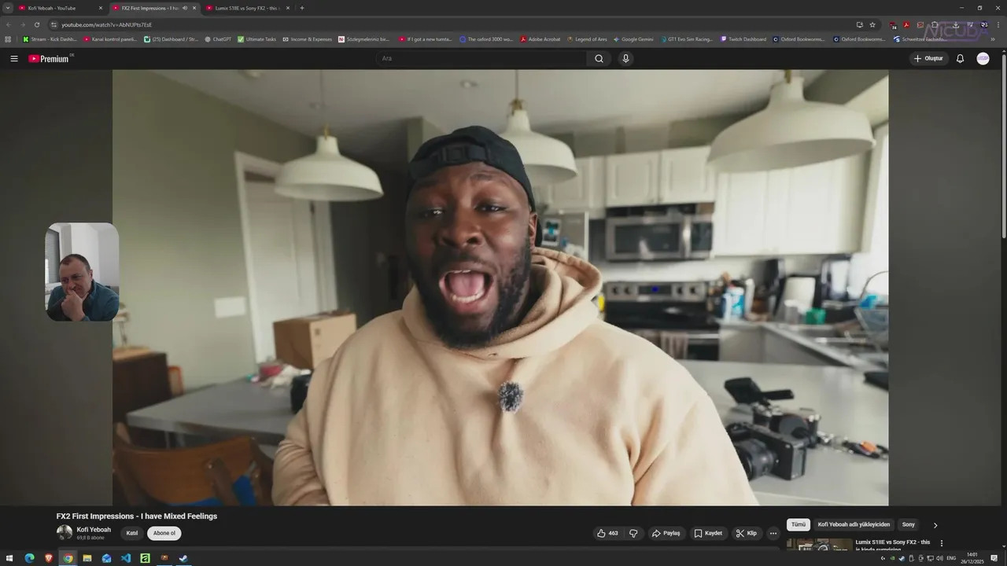Open Legend of Ares bookmark
This screenshot has height=566, width=1007.
pyautogui.click(x=587, y=39)
